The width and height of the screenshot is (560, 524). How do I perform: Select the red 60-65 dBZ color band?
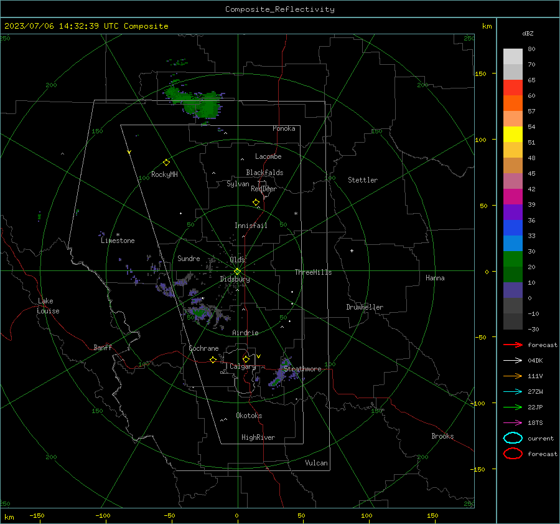[513, 88]
